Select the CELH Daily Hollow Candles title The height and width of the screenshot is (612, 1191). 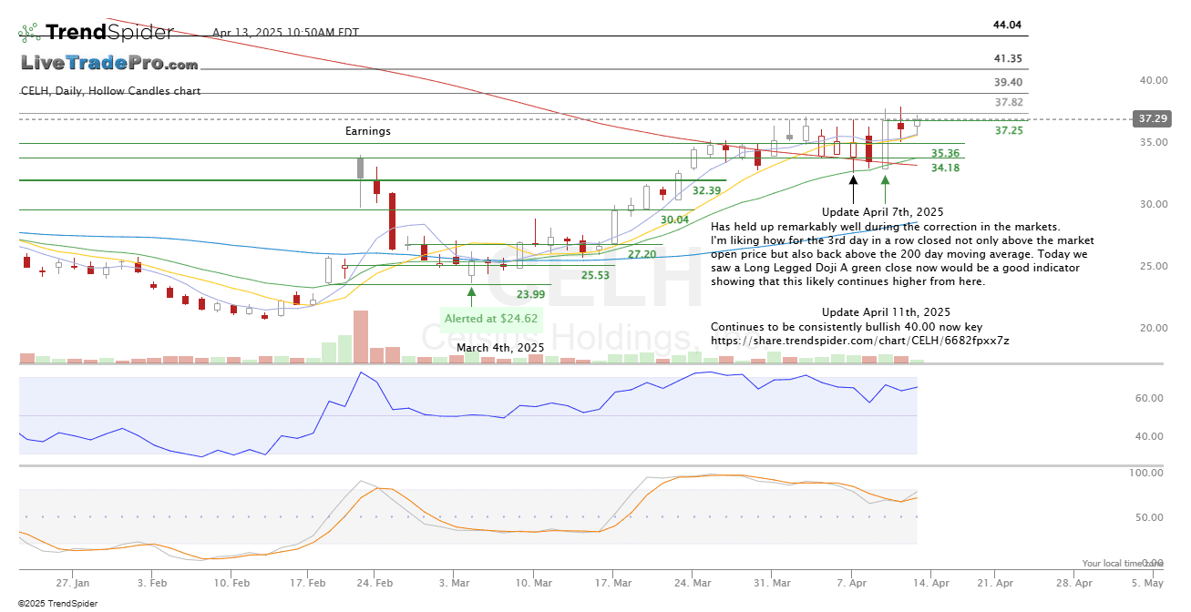point(110,91)
